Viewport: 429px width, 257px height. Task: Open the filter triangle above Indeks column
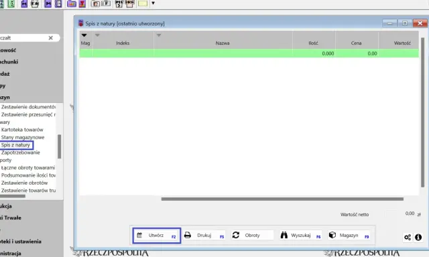click(97, 35)
